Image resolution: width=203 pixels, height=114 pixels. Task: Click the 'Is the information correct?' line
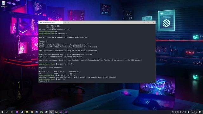55,30
